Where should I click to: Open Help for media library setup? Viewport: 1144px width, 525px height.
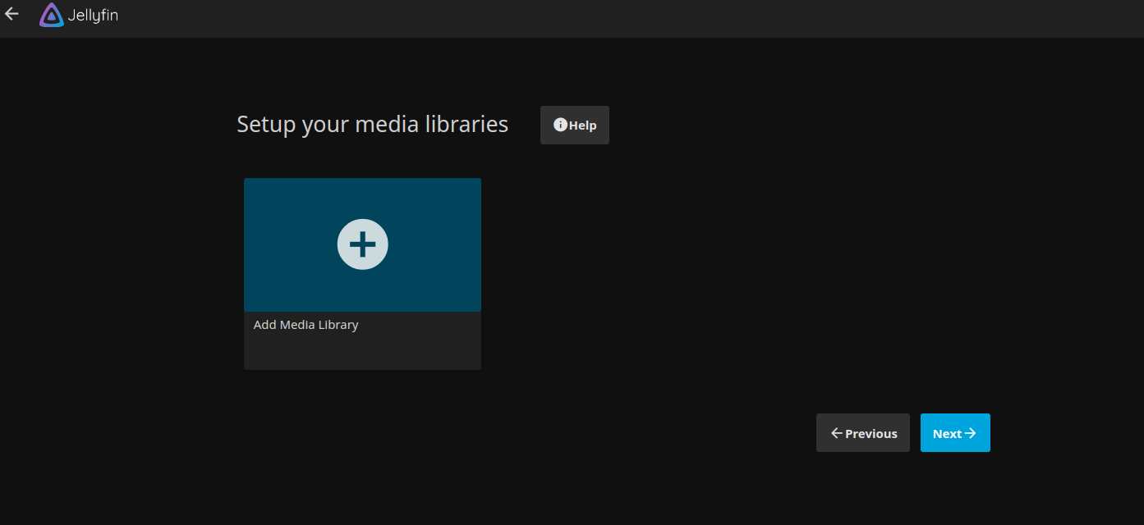pyautogui.click(x=575, y=125)
